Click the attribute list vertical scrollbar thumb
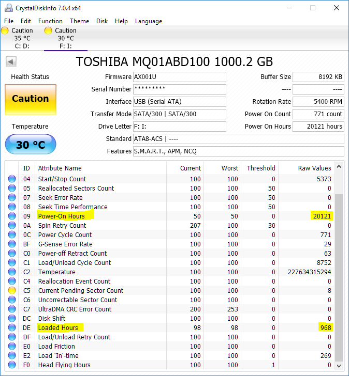 [x=339, y=277]
